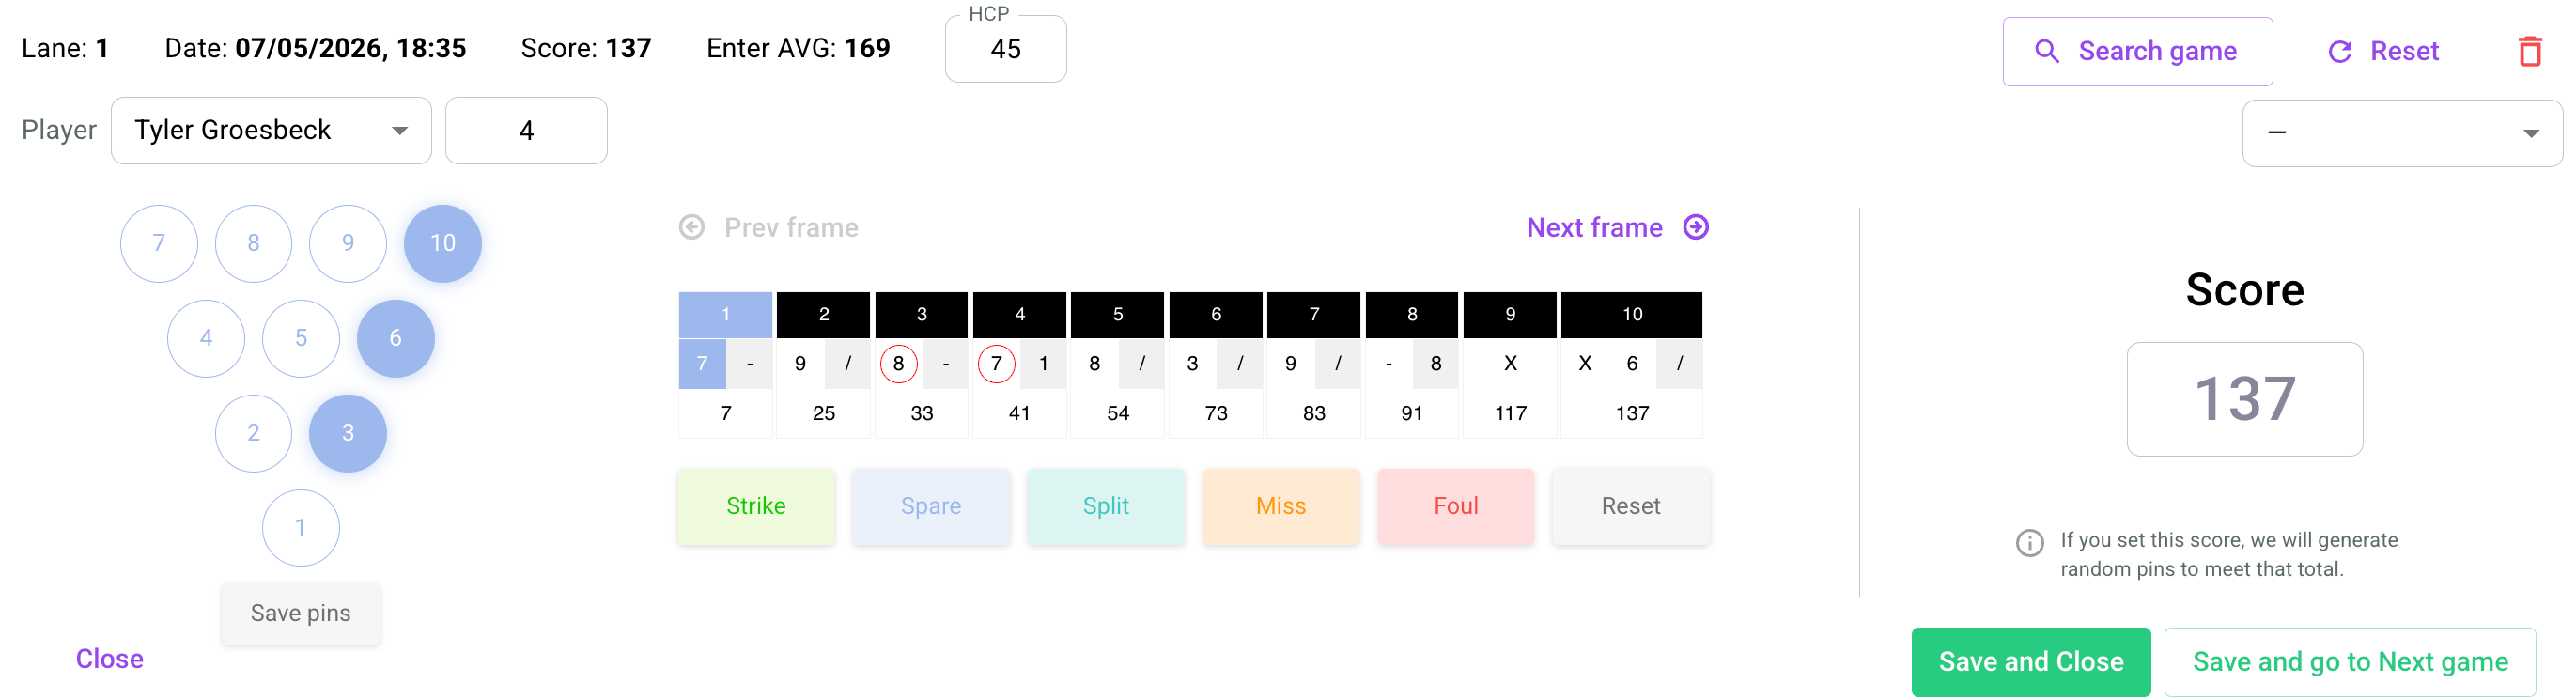Toggle pin 10 in the pin deck
This screenshot has width=2576, height=699.
click(442, 243)
